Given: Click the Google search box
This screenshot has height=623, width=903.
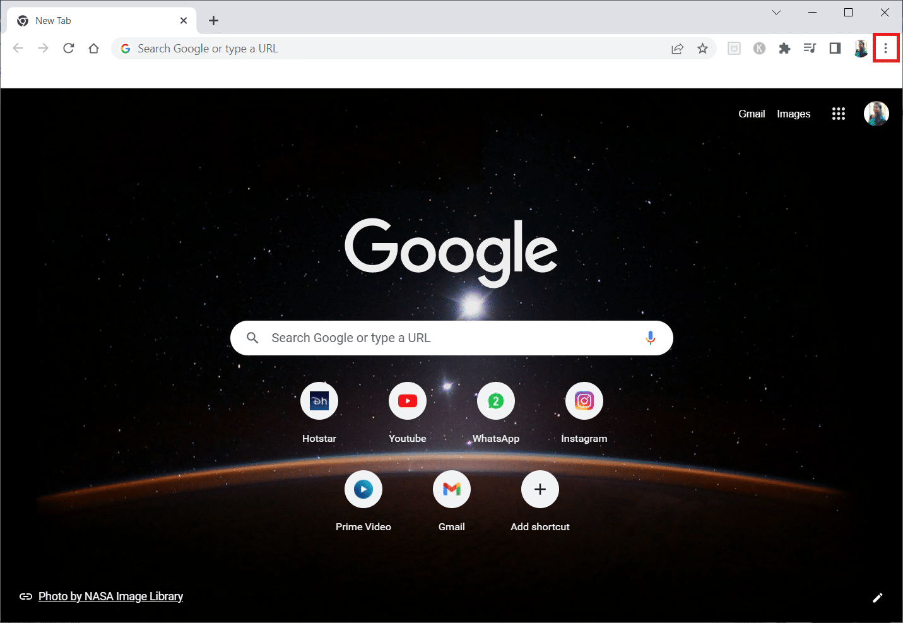Looking at the screenshot, I should click(451, 338).
